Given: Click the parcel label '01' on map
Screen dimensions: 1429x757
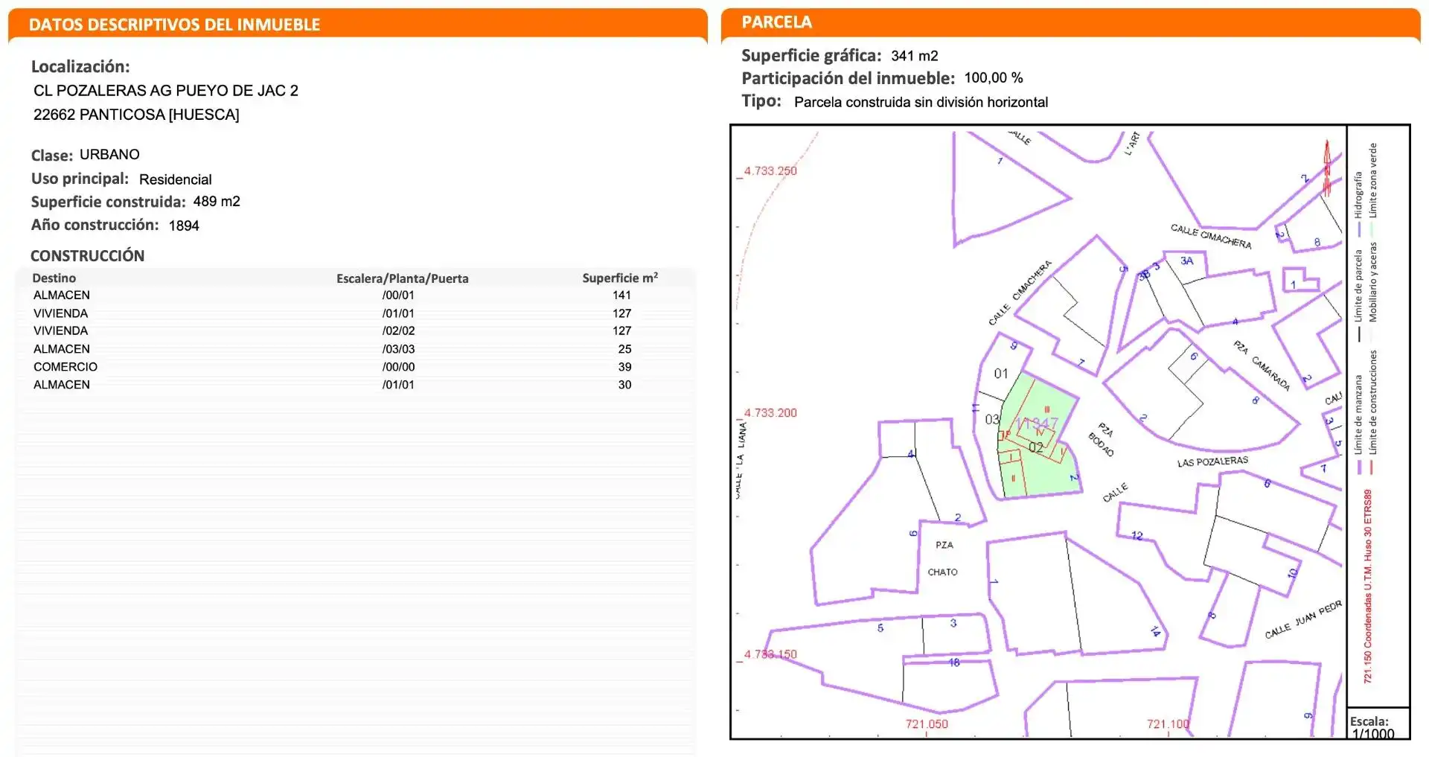Looking at the screenshot, I should tap(1001, 374).
